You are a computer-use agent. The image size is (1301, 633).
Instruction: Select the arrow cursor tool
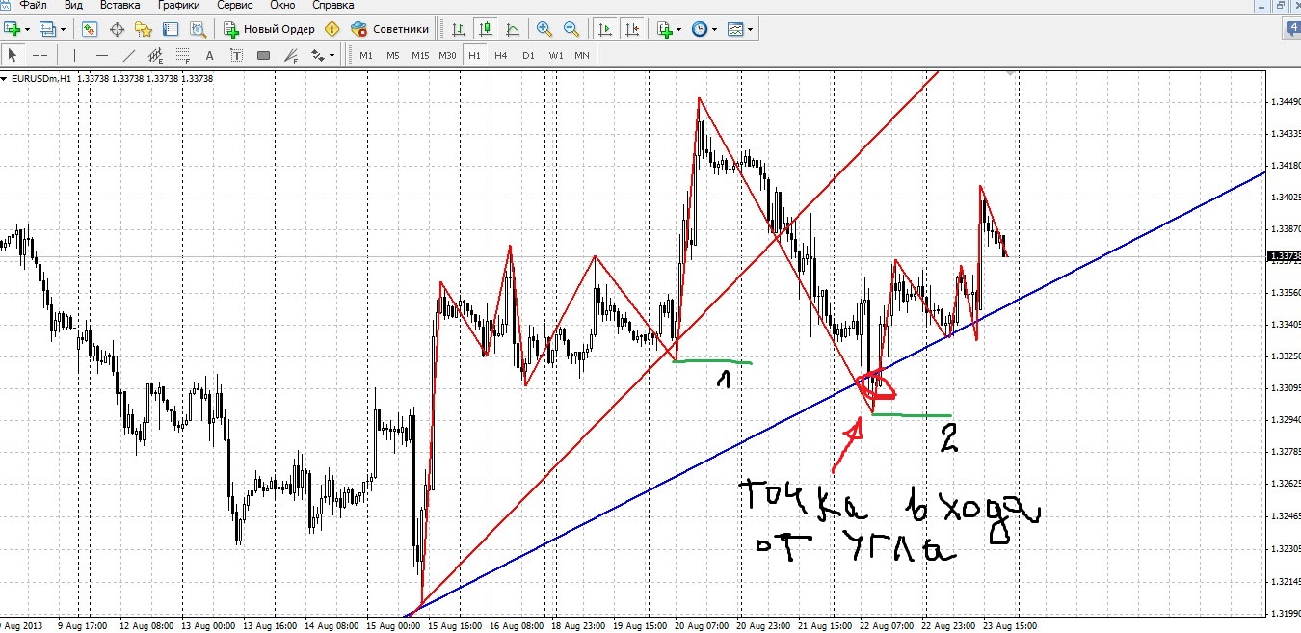(13, 55)
